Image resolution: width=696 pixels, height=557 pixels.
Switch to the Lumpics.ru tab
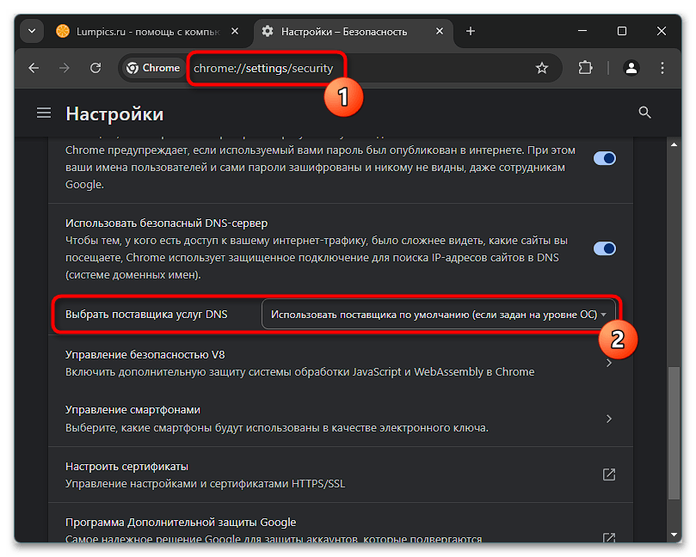click(147, 32)
